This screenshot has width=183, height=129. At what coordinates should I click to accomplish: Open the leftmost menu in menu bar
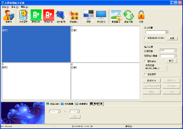(x=5, y=7)
